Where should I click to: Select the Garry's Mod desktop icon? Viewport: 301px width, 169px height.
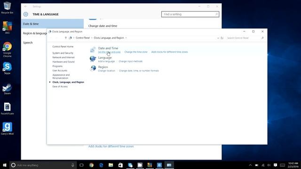coord(8,129)
